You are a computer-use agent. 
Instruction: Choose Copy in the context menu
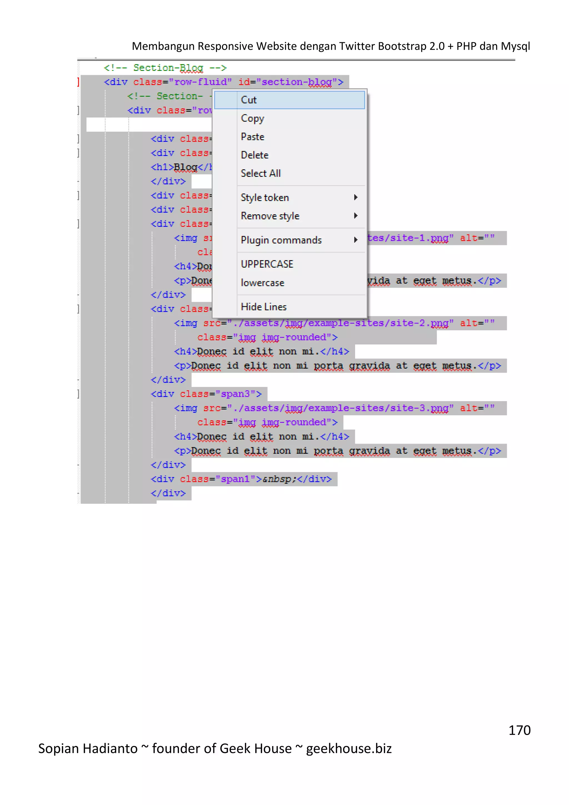(x=252, y=118)
